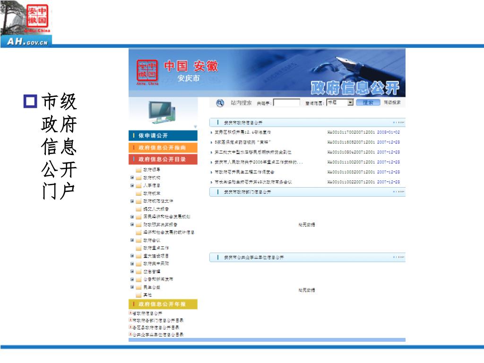Click the folder icon for 政府领导

coord(138,170)
